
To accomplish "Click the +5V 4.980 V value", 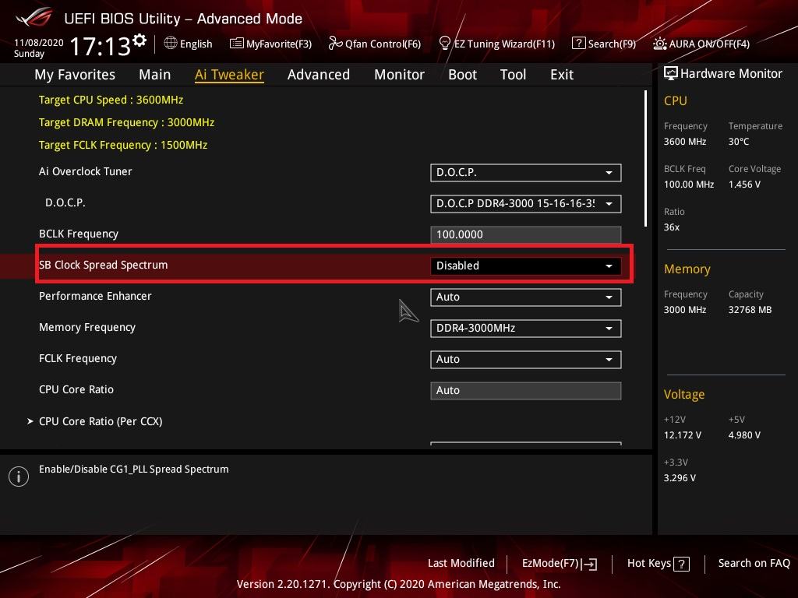I will pos(744,435).
